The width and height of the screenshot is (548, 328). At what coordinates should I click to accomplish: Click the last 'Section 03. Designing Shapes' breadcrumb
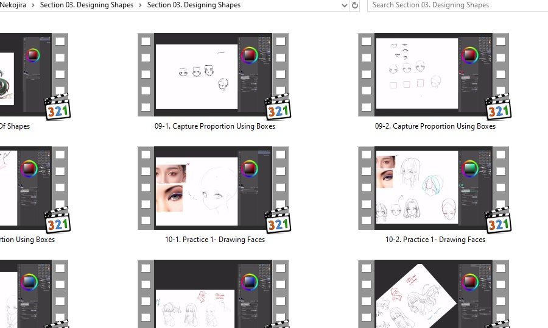tap(194, 5)
